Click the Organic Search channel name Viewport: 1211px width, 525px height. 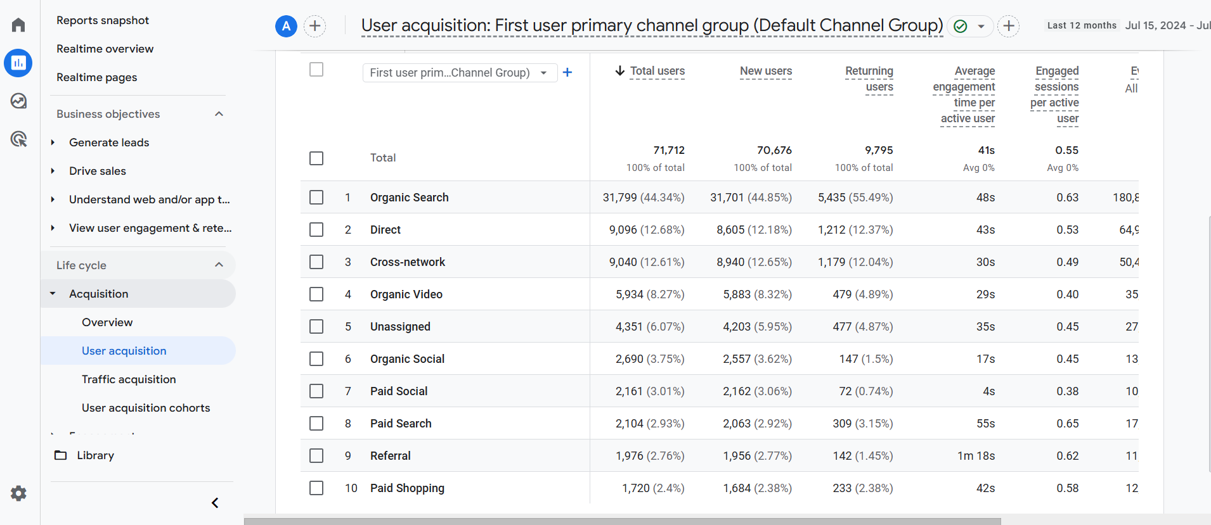pyautogui.click(x=410, y=198)
